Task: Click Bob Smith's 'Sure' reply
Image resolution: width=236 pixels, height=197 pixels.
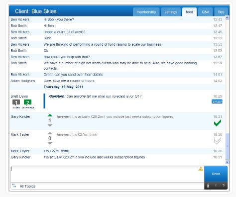Action: 47,38
